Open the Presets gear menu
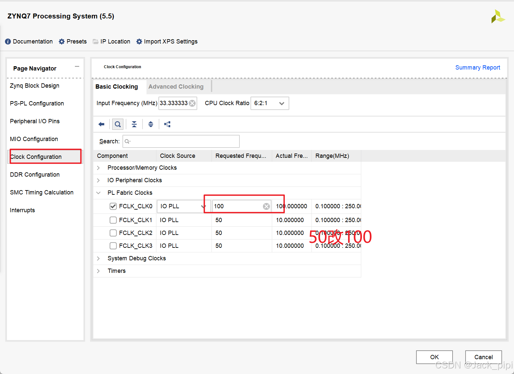Screen dimensions: 514x374 click(x=62, y=42)
